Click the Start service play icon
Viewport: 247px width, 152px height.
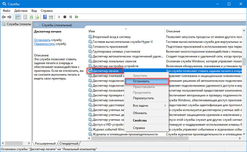pos(59,17)
